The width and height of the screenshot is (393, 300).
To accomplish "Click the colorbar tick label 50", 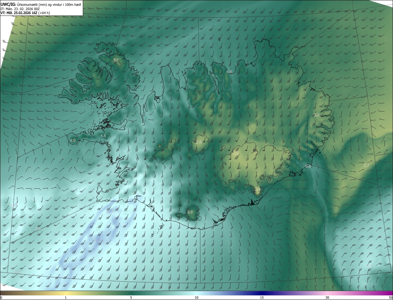I will (391, 298).
